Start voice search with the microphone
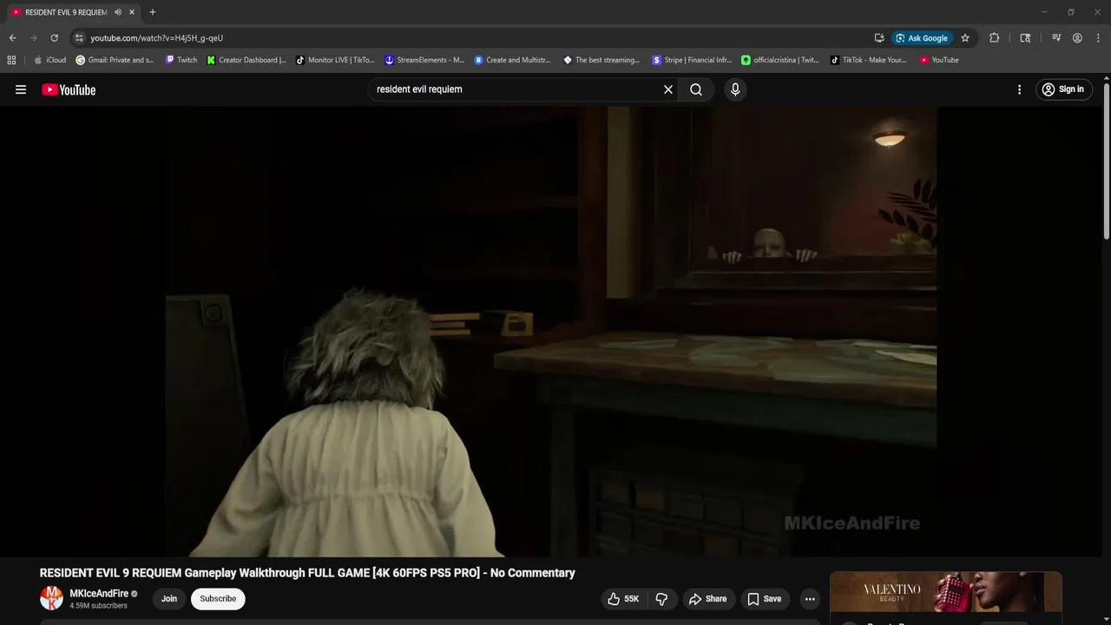Screen dimensions: 1111x625 pyautogui.click(x=735, y=89)
